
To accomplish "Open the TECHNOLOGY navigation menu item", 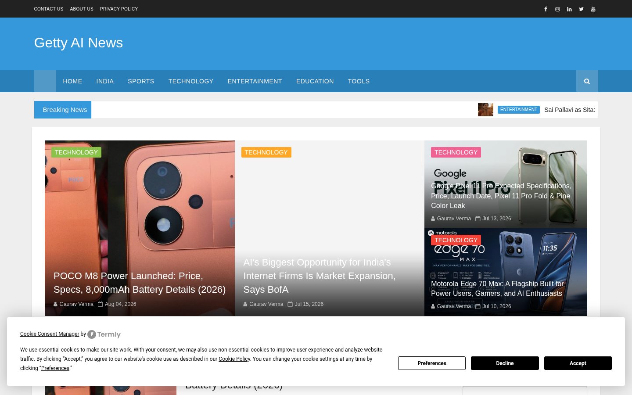I will [x=191, y=81].
